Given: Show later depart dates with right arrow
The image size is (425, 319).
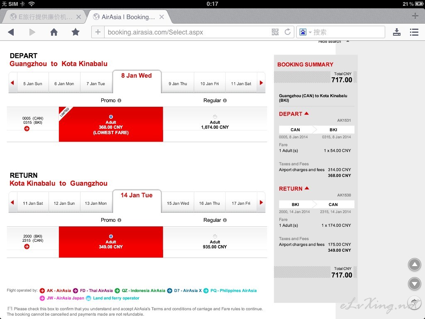Looking at the screenshot, I should pyautogui.click(x=261, y=83).
